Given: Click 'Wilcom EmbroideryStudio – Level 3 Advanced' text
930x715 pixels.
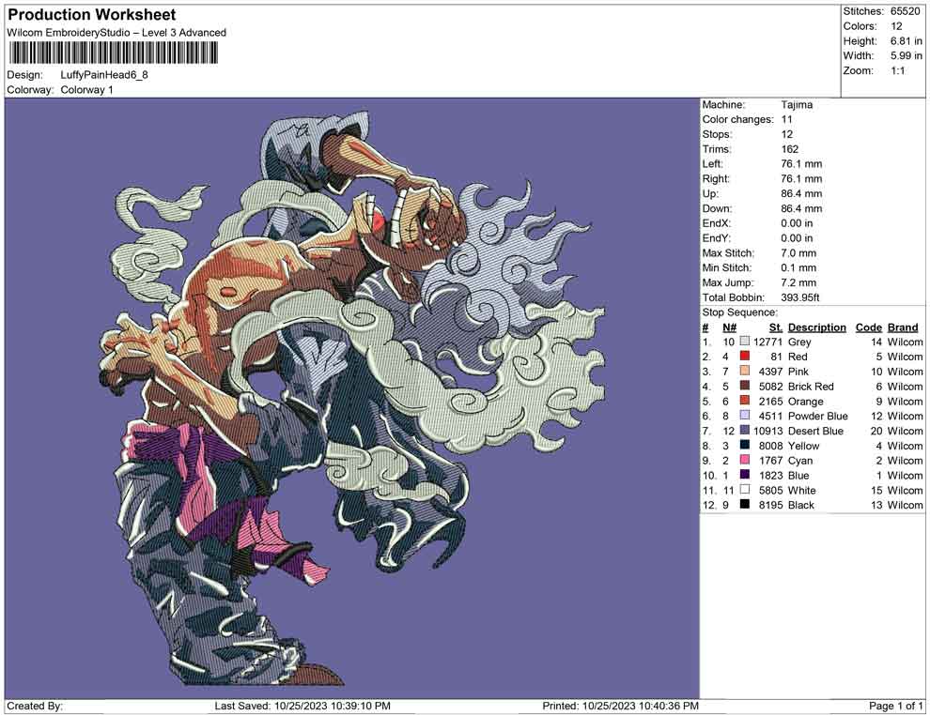Looking at the screenshot, I should coord(116,33).
